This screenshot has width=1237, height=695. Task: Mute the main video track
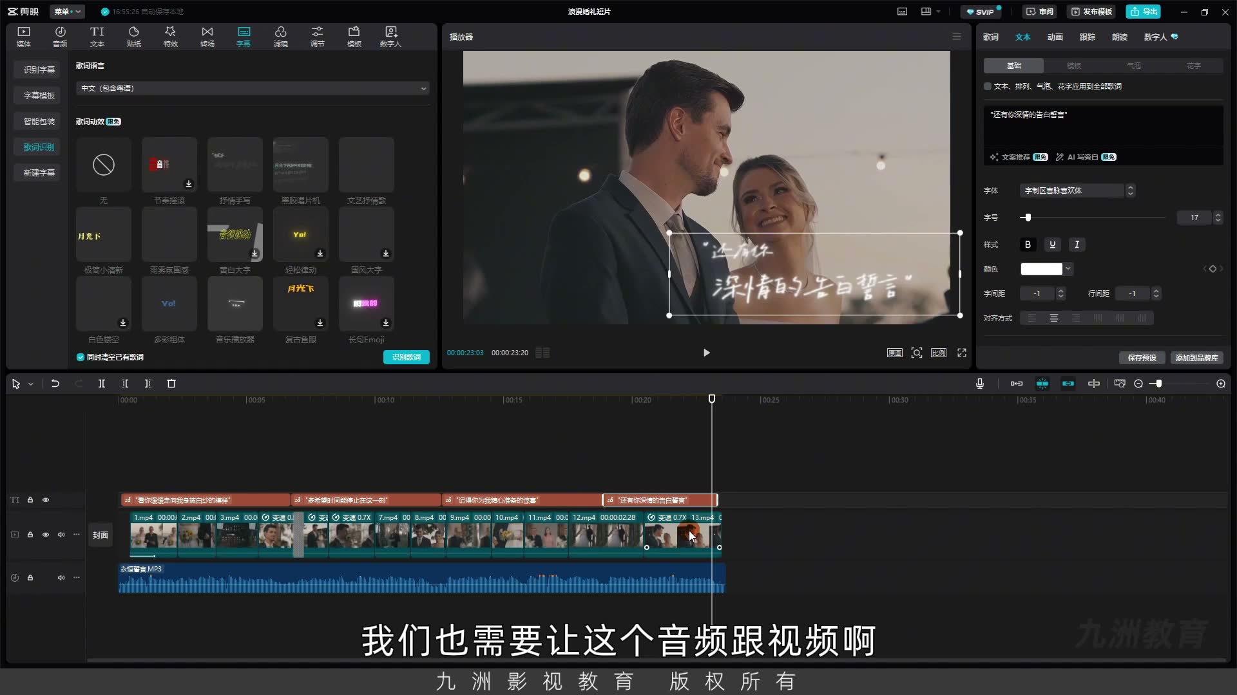(61, 535)
